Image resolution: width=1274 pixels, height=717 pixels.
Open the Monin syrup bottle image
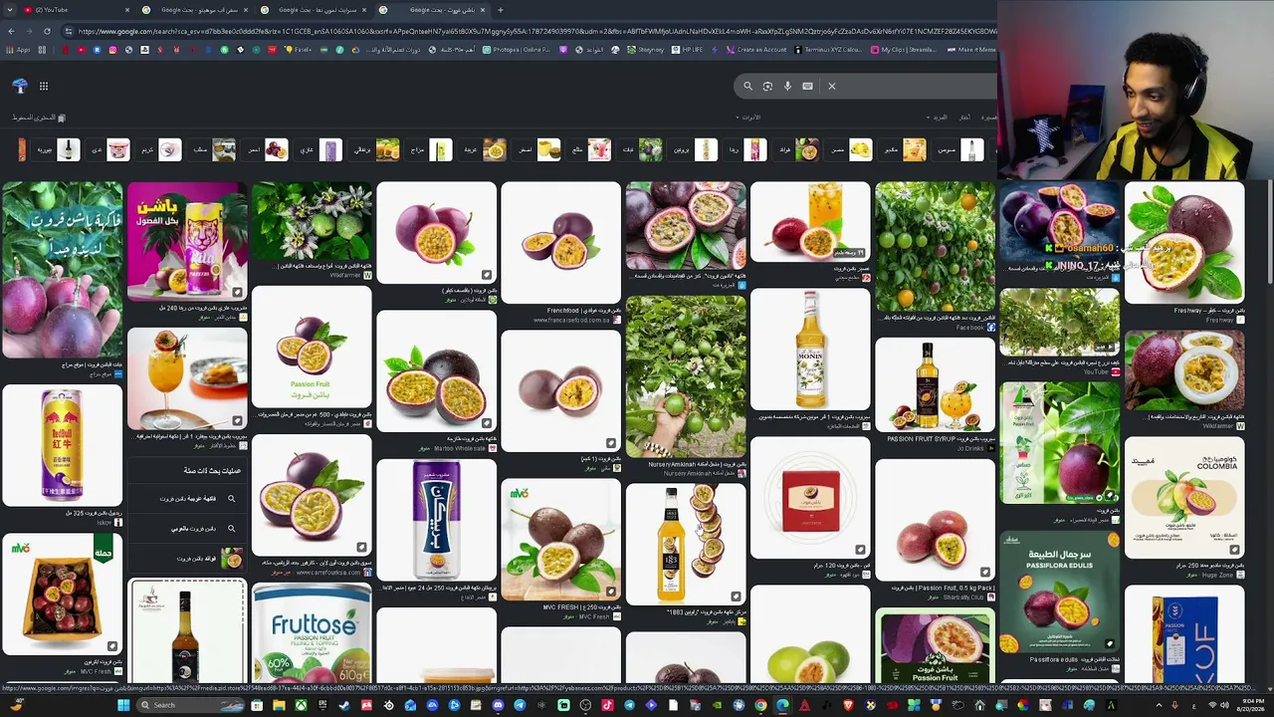(x=810, y=349)
